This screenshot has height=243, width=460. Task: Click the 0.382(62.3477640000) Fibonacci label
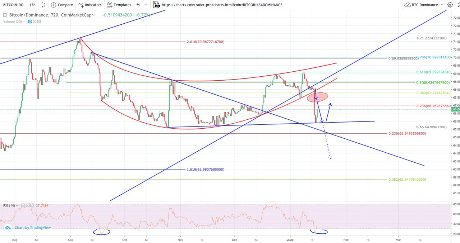click(408, 180)
